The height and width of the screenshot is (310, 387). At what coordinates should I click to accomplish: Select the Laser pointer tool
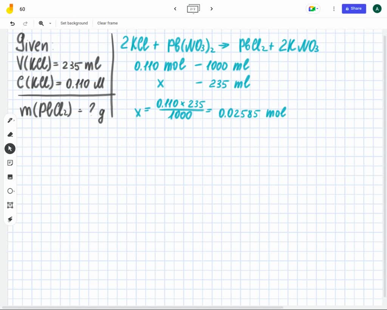pyautogui.click(x=10, y=219)
